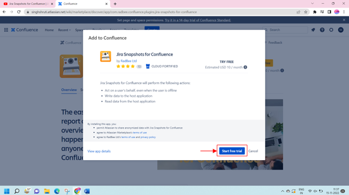Screen dimensions: 349x195
Task: Open the Confluence app switcher grid icon
Action: click(x=6, y=30)
